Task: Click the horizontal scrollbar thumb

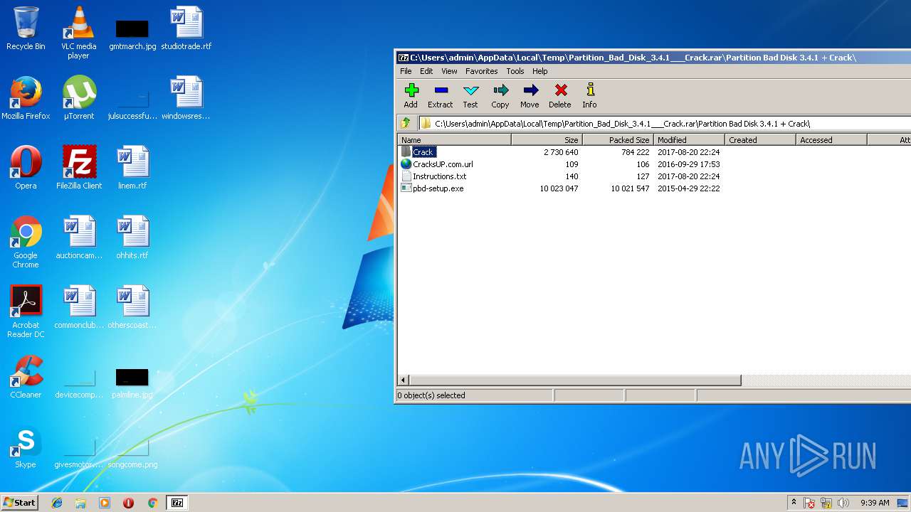Action: coord(575,380)
